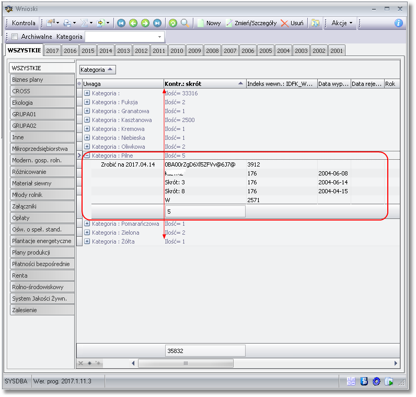
Task: Click the export arrow icon
Action: (101, 23)
